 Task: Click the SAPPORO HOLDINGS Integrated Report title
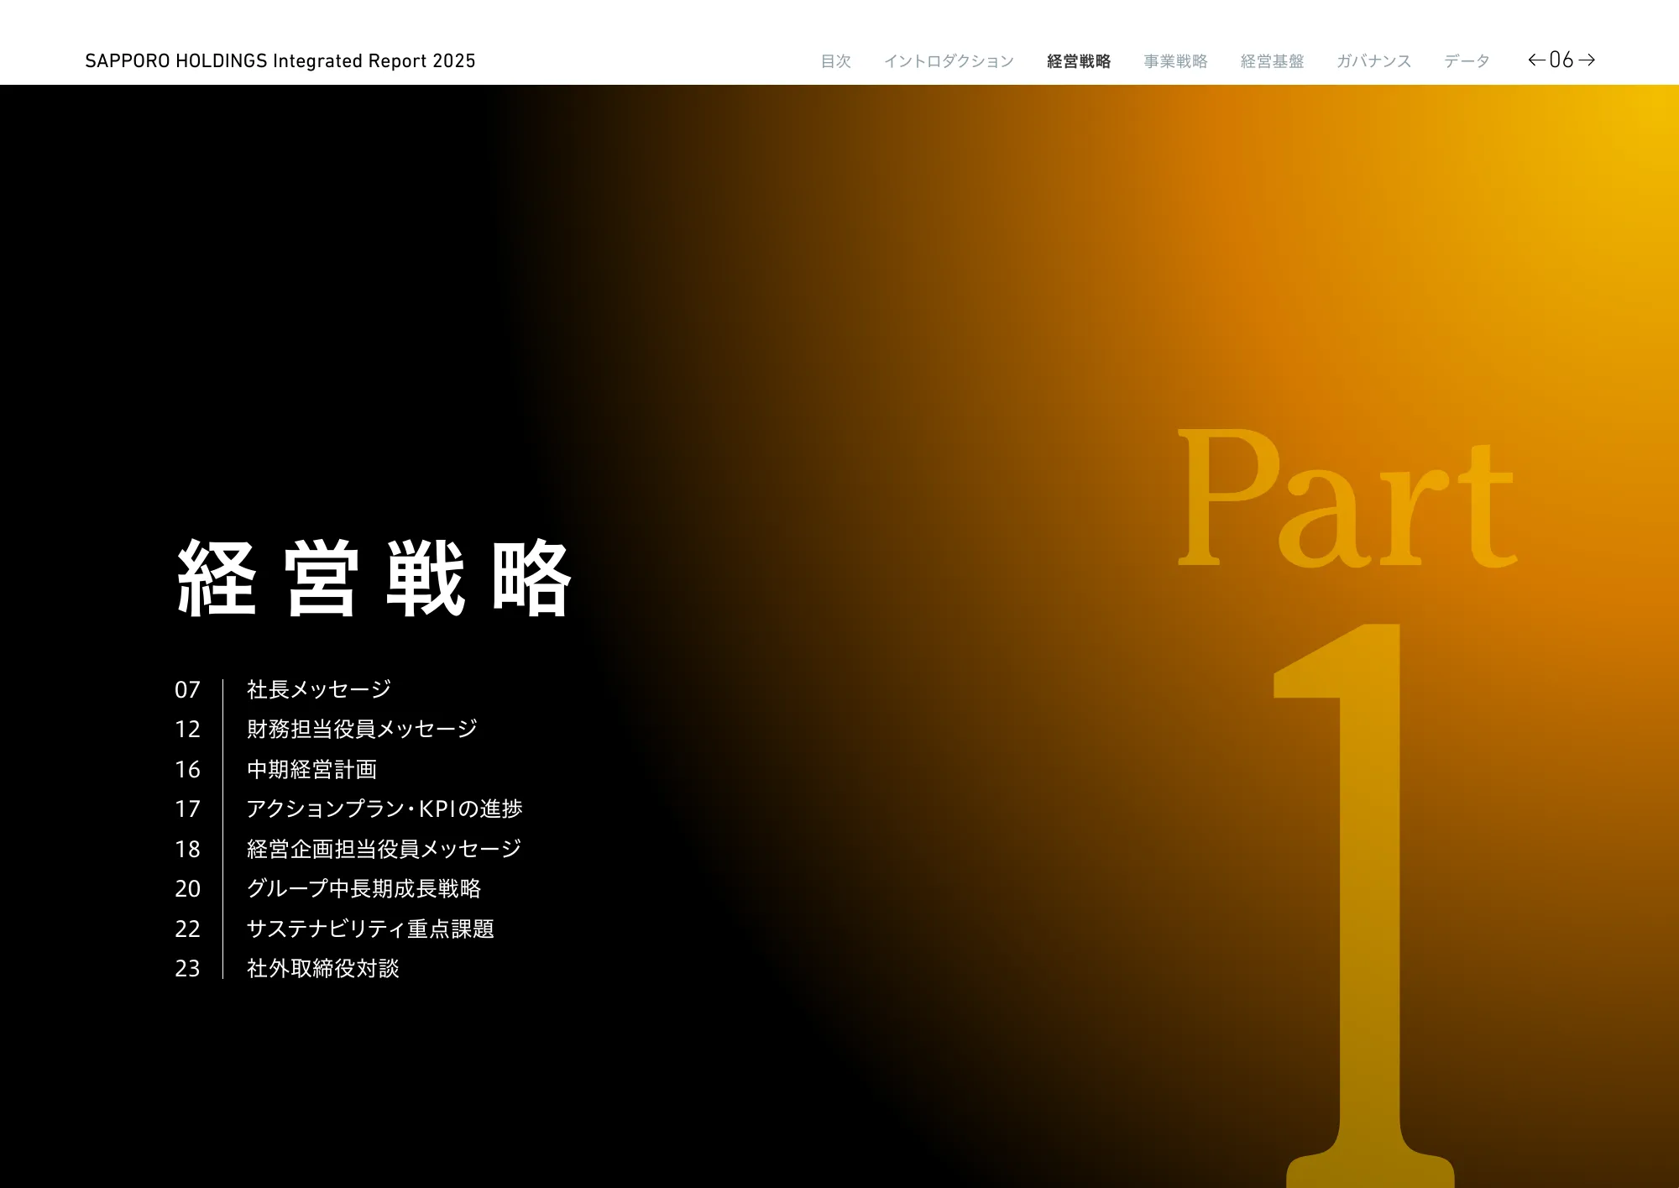click(x=280, y=61)
